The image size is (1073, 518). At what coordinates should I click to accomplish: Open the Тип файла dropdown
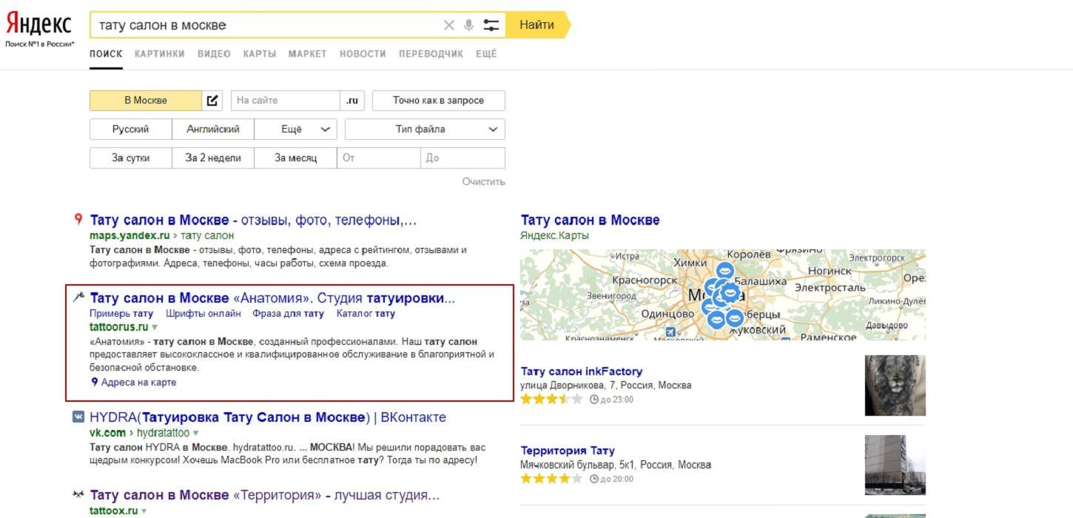tap(425, 129)
